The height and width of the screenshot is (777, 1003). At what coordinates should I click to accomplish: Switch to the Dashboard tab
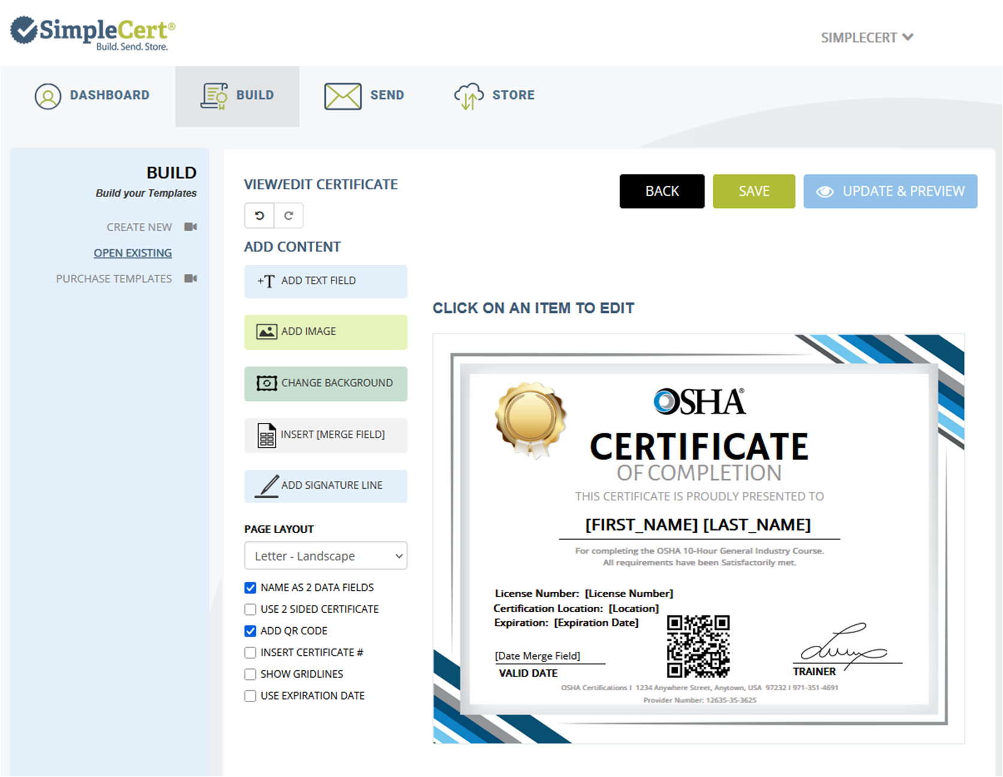(x=93, y=95)
